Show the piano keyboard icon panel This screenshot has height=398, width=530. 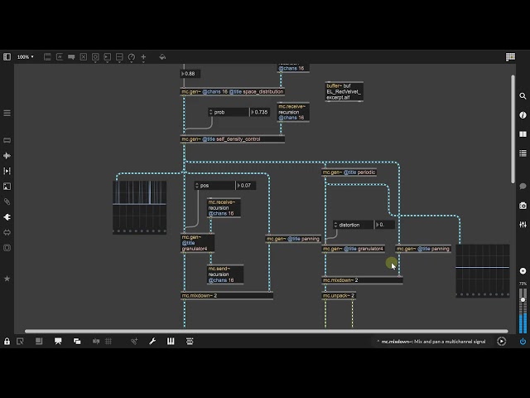pyautogui.click(x=171, y=341)
